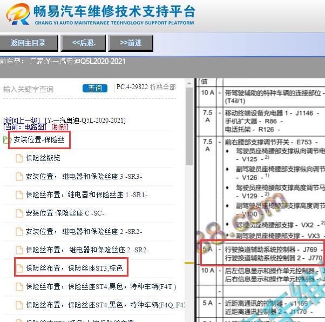Click the left panel scrollbar up arrow
The width and height of the screenshot is (325, 322).
[x=189, y=83]
